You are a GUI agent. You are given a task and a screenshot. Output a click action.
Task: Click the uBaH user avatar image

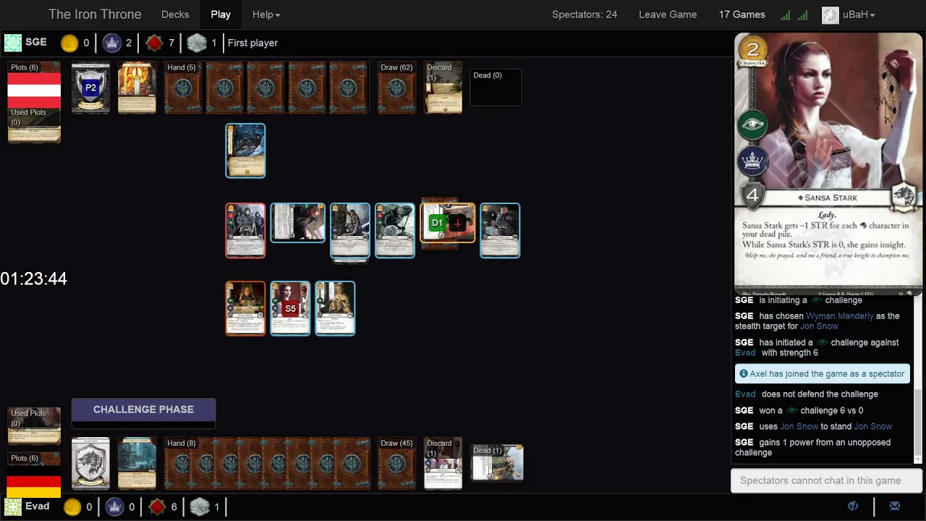(x=831, y=14)
